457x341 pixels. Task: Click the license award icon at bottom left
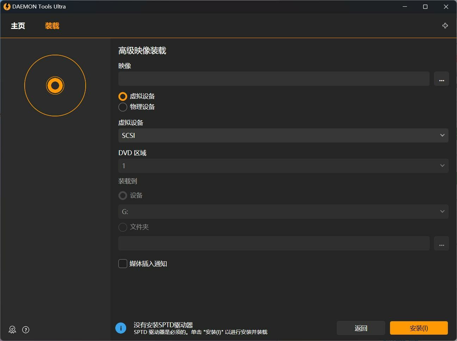12,330
